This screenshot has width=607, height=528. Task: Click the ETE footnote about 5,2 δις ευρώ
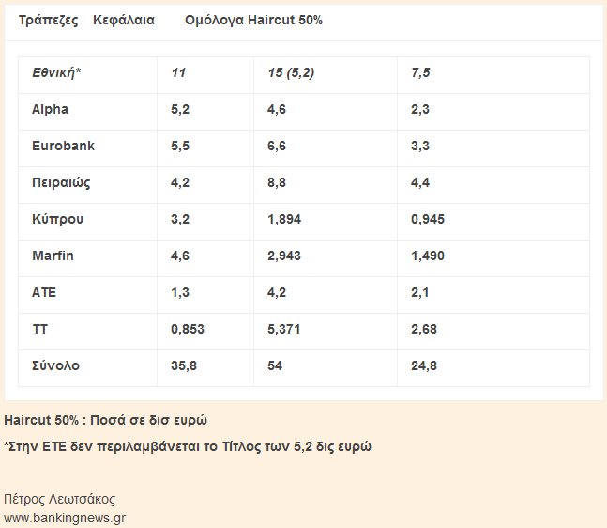(188, 446)
